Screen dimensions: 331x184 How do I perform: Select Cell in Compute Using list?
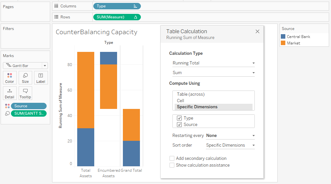180,101
